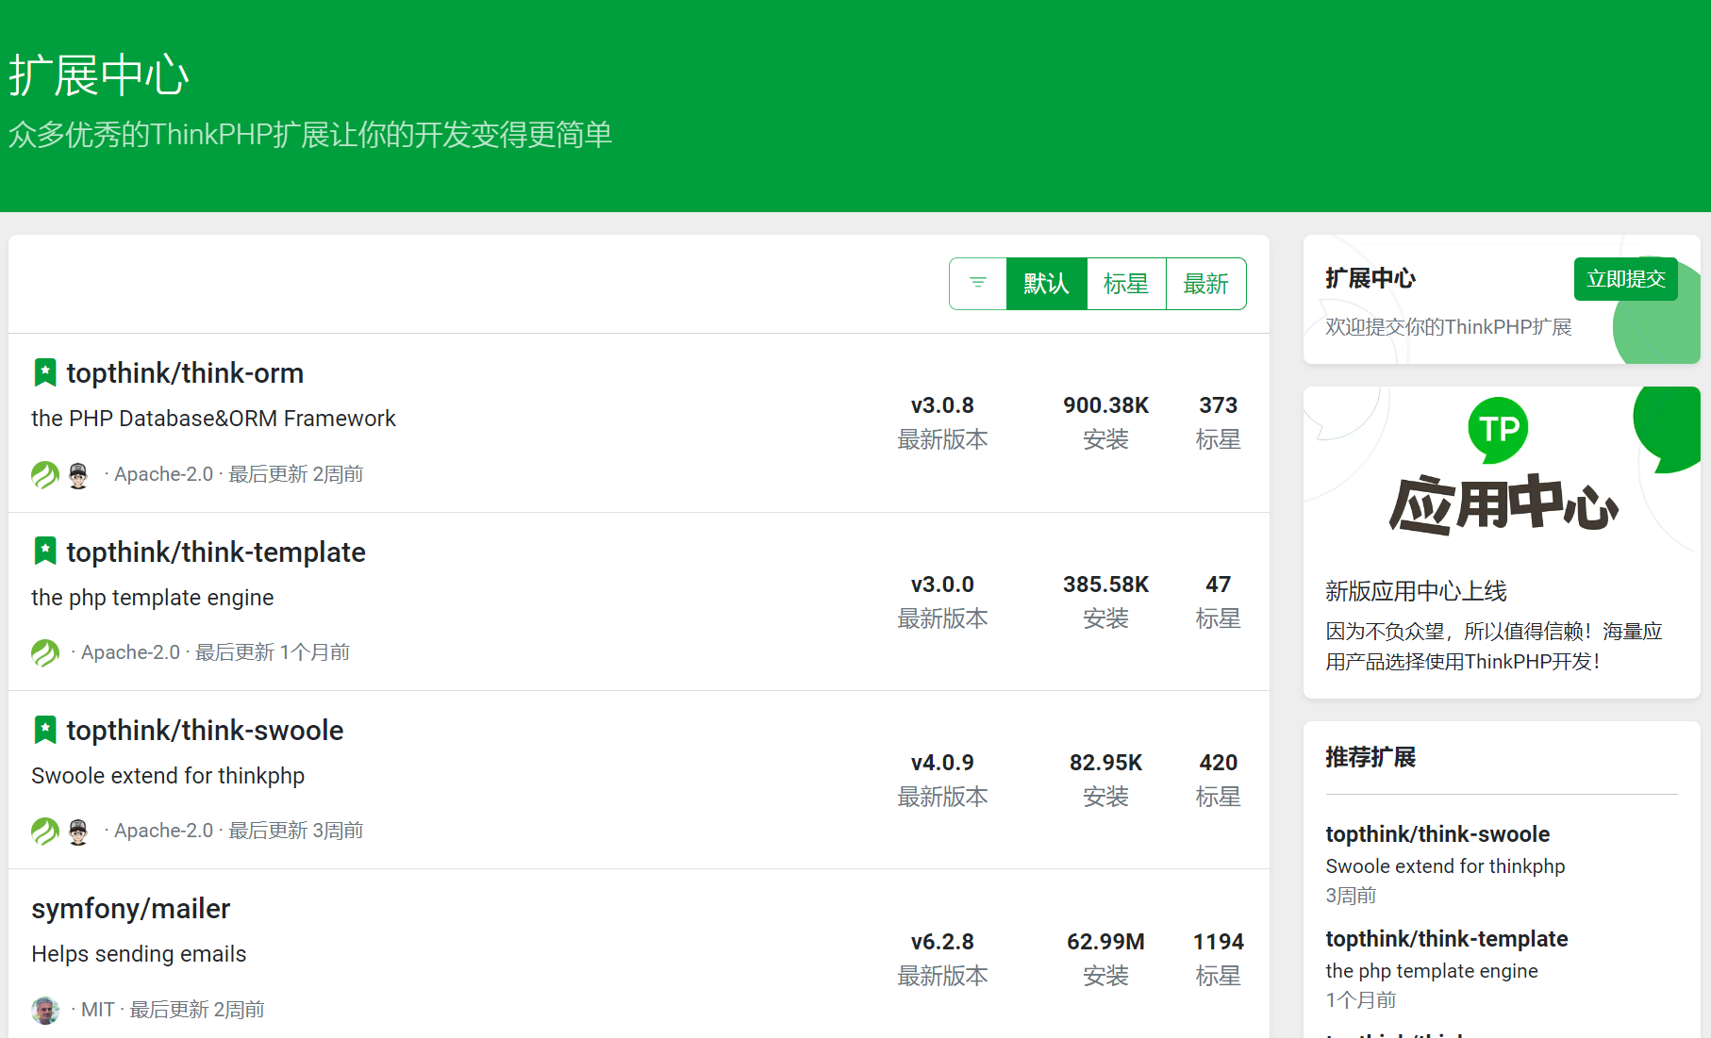Click 1194 star count
This screenshot has height=1038, width=1711.
tap(1218, 942)
